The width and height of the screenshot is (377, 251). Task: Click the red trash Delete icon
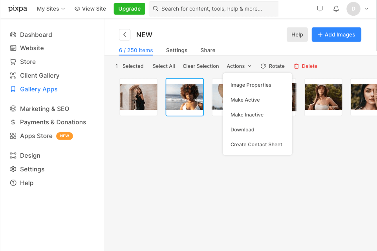[296, 66]
